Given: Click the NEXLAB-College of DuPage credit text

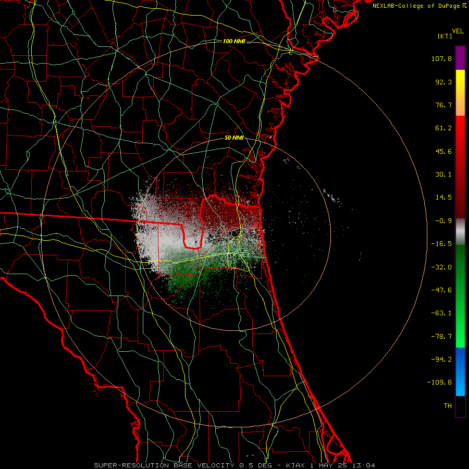Looking at the screenshot, I should tap(419, 6).
